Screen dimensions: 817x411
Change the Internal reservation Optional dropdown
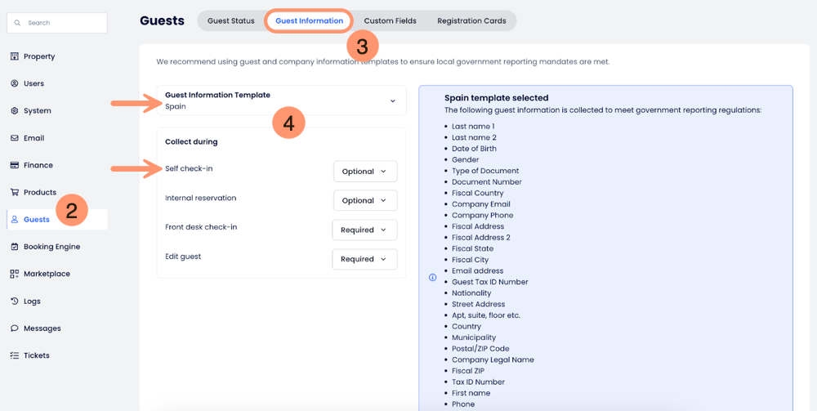pos(365,201)
